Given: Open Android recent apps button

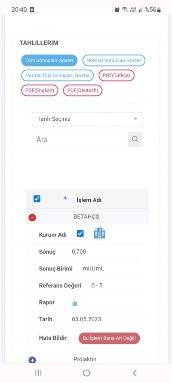Looking at the screenshot, I should (38, 373).
